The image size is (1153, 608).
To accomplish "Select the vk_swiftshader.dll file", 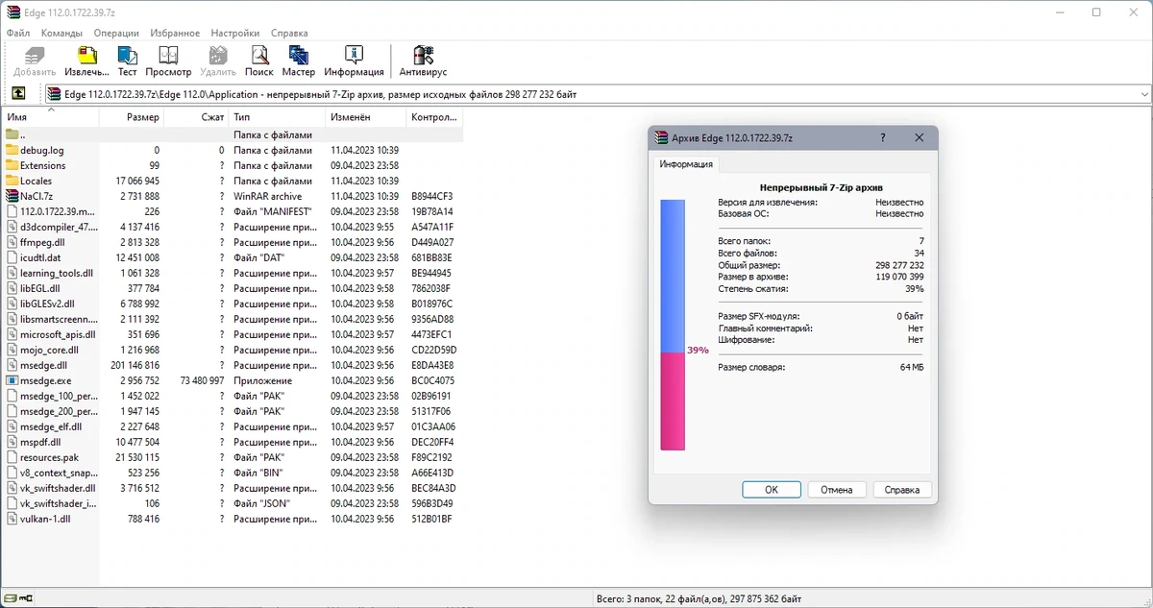I will [x=58, y=488].
